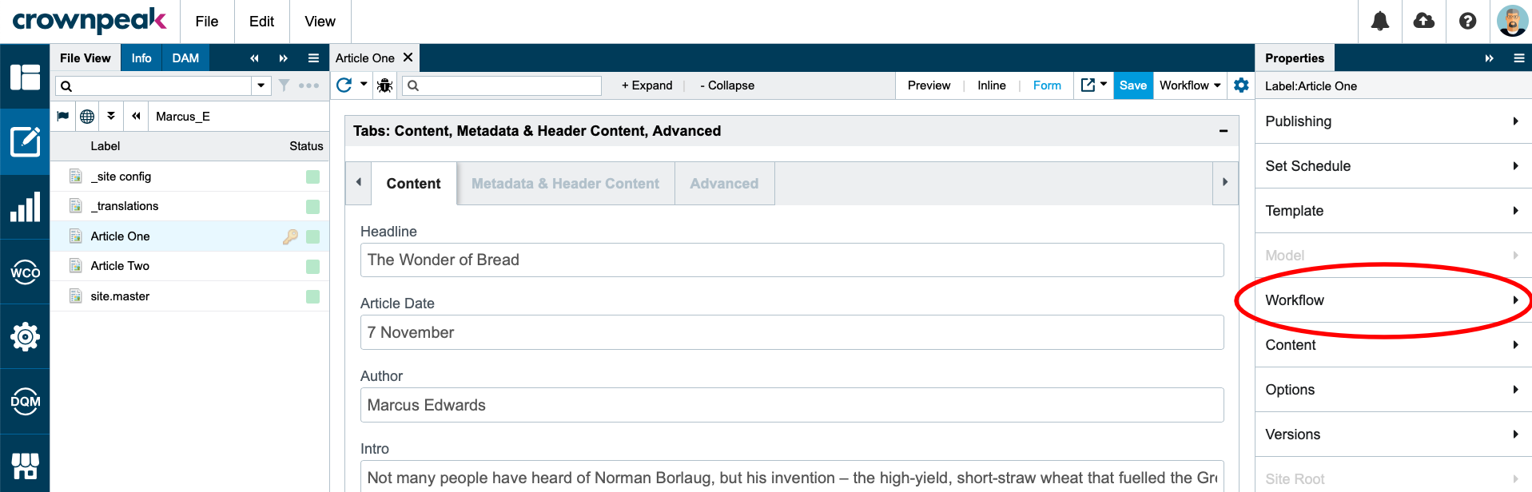1532x492 pixels.
Task: Open the analytics bar chart sidebar icon
Action: [x=25, y=208]
